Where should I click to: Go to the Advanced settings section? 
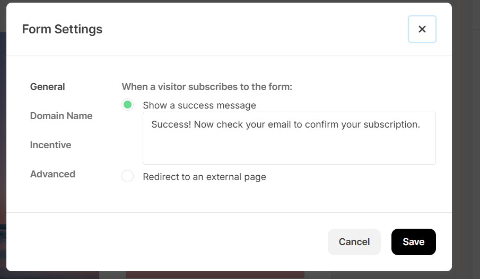pos(53,174)
